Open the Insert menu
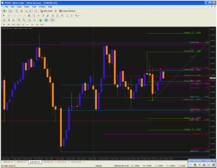The width and height of the screenshot is (217, 168). click(19, 7)
